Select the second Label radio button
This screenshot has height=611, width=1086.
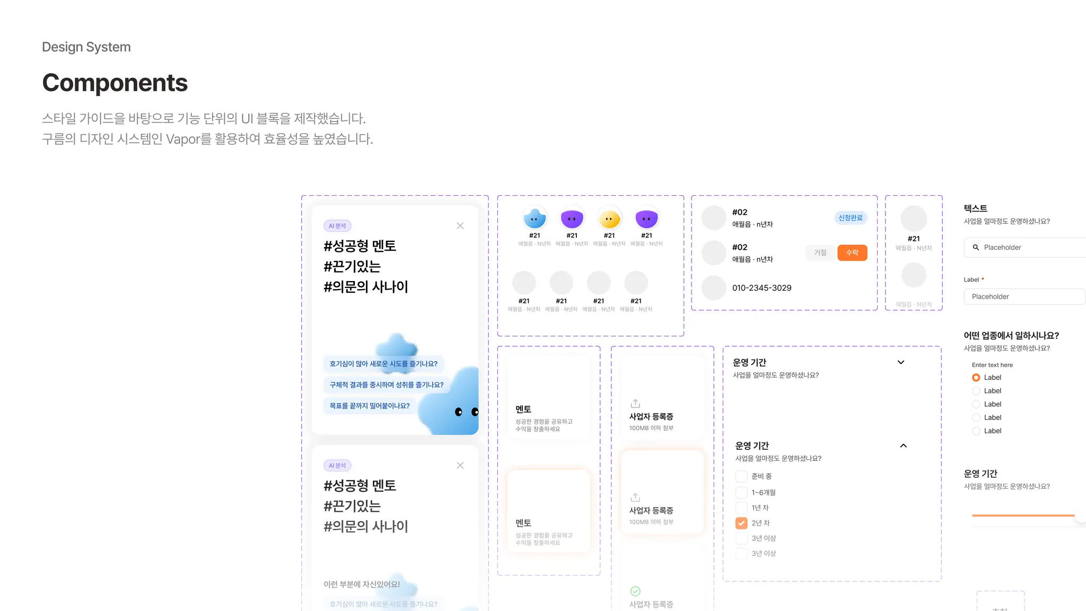[x=976, y=391]
